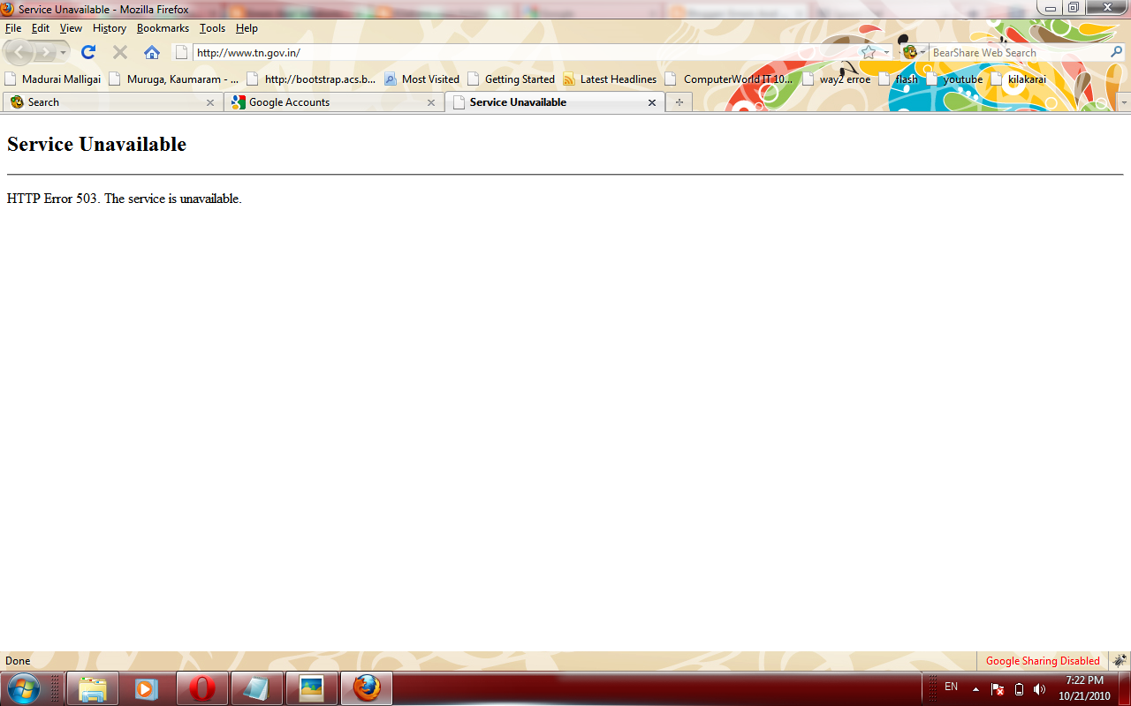Open the back-history dropdown arrow
The width and height of the screenshot is (1131, 706).
point(64,52)
